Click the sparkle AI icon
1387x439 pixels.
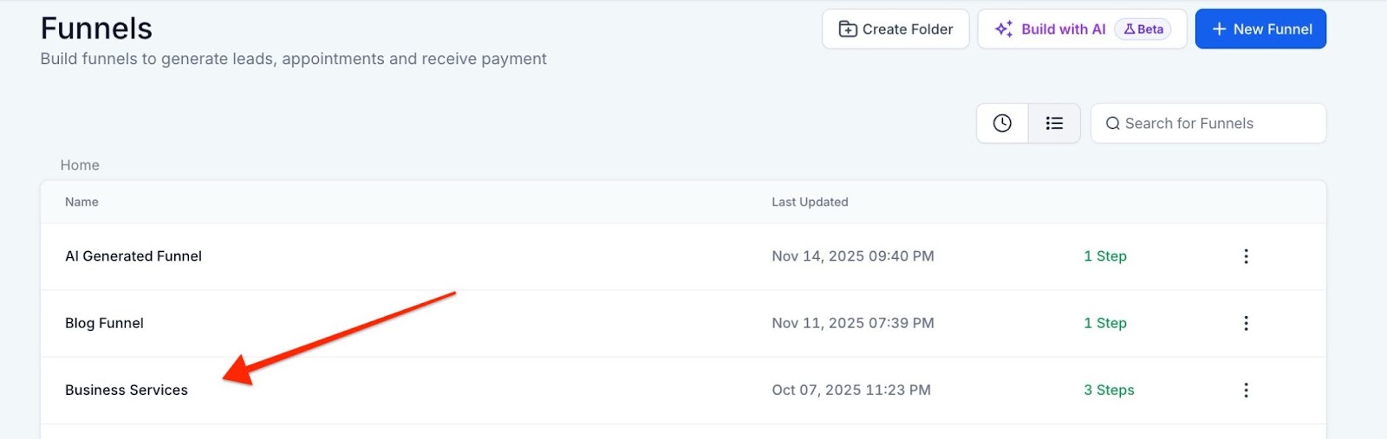(x=1004, y=29)
